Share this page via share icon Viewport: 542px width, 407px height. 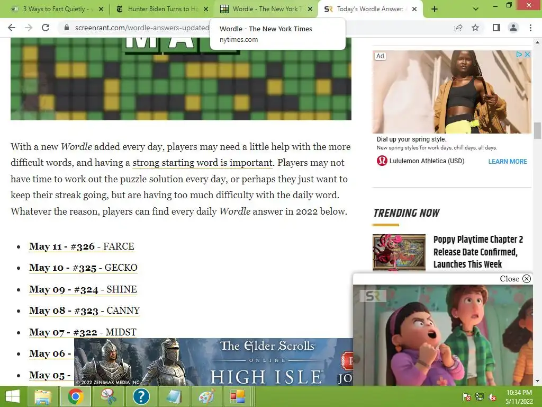coord(458,28)
